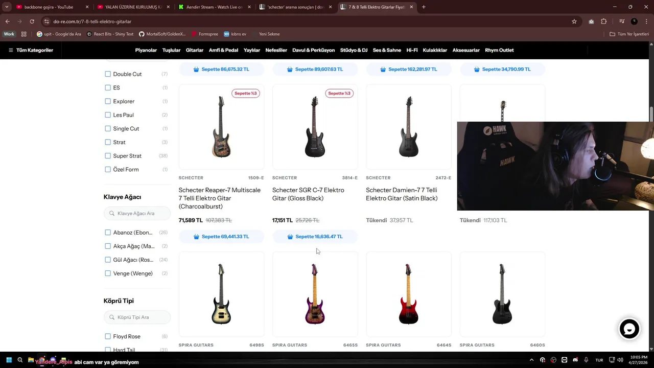Open the Rhym Outlet menu item
The width and height of the screenshot is (654, 368).
point(499,50)
